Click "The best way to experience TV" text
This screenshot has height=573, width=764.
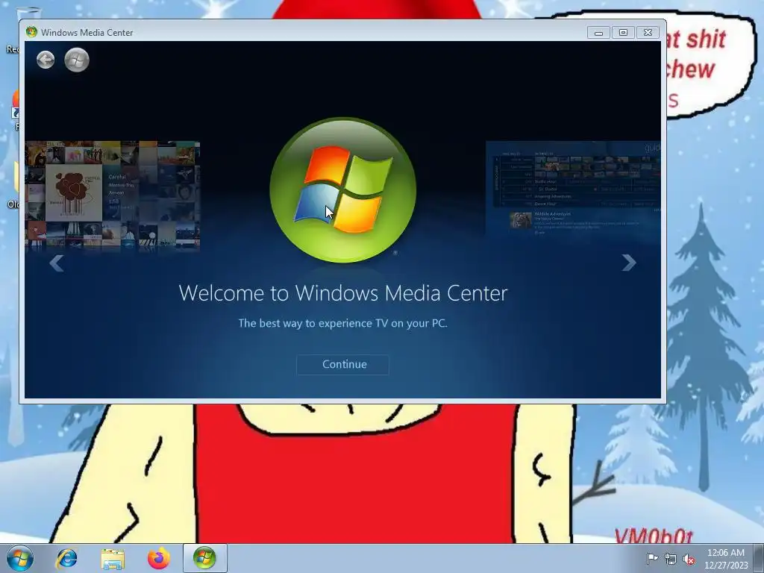coord(342,323)
